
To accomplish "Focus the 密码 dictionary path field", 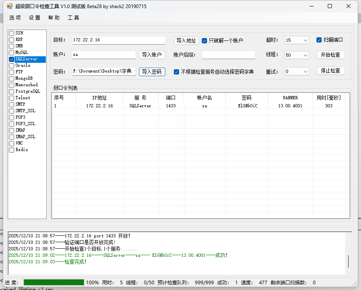I will pyautogui.click(x=104, y=71).
